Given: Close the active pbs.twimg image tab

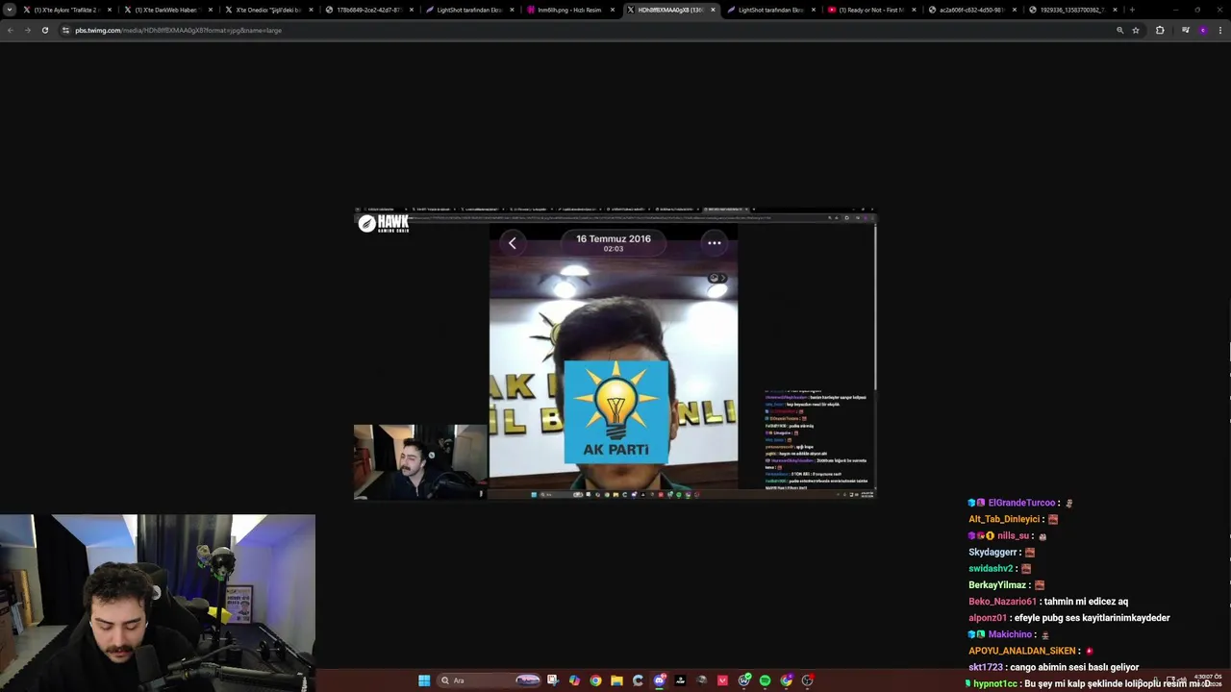Looking at the screenshot, I should click(x=713, y=10).
